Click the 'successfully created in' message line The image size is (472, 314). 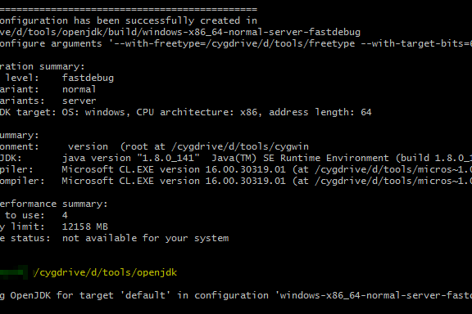[129, 20]
